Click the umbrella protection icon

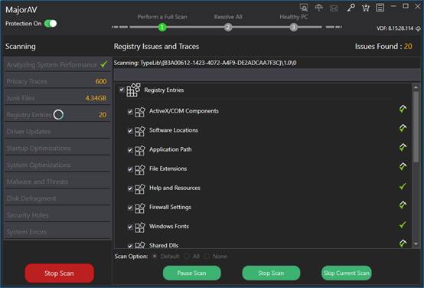click(x=319, y=8)
